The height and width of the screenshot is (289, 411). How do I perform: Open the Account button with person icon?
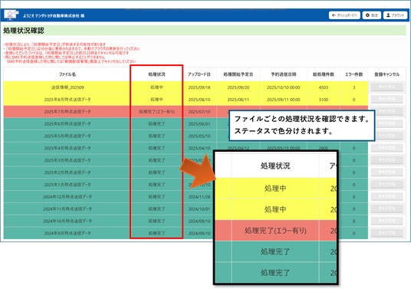(x=395, y=15)
